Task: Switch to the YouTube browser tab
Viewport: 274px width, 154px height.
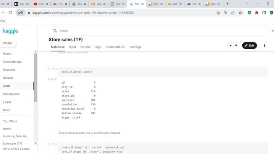Action: (41, 4)
